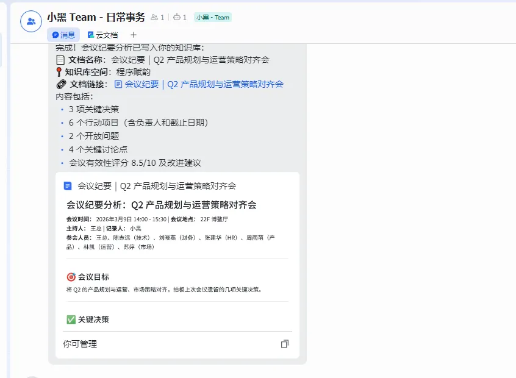This screenshot has height=378, width=516.
Task: Click the 你可管理 permission label
Action: 80,344
